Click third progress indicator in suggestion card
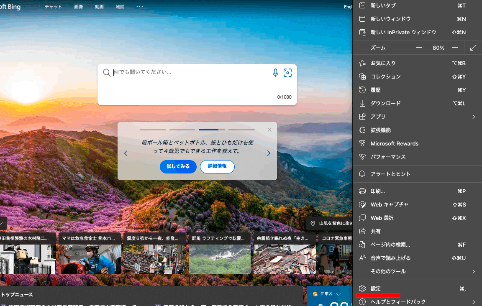 pos(212,130)
